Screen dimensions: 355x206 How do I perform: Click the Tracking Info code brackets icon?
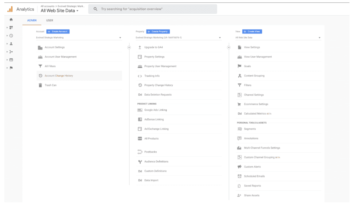click(140, 76)
